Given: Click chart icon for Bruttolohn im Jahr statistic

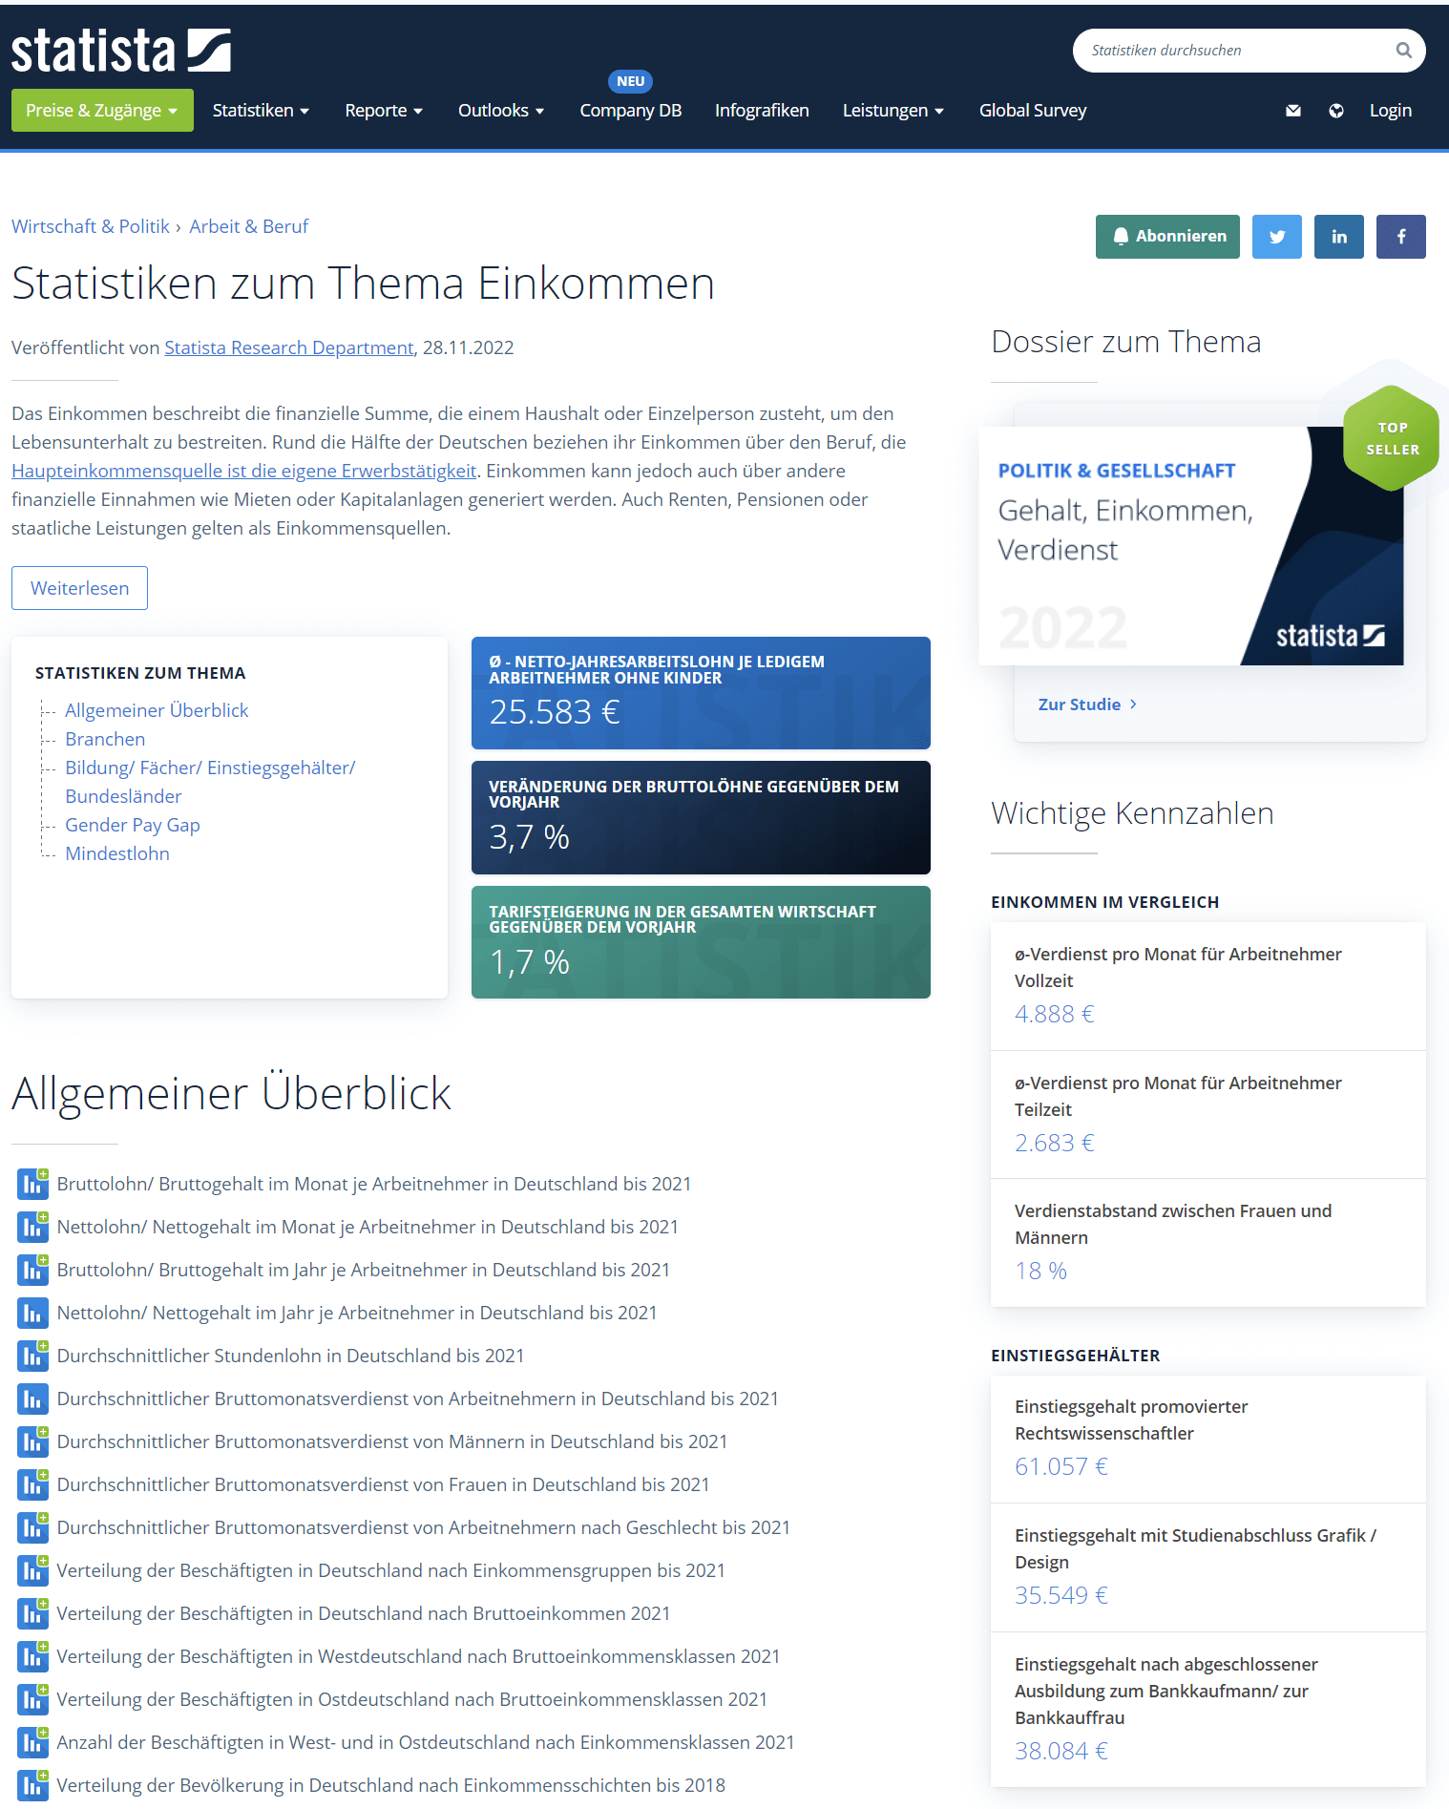Looking at the screenshot, I should pos(32,1270).
